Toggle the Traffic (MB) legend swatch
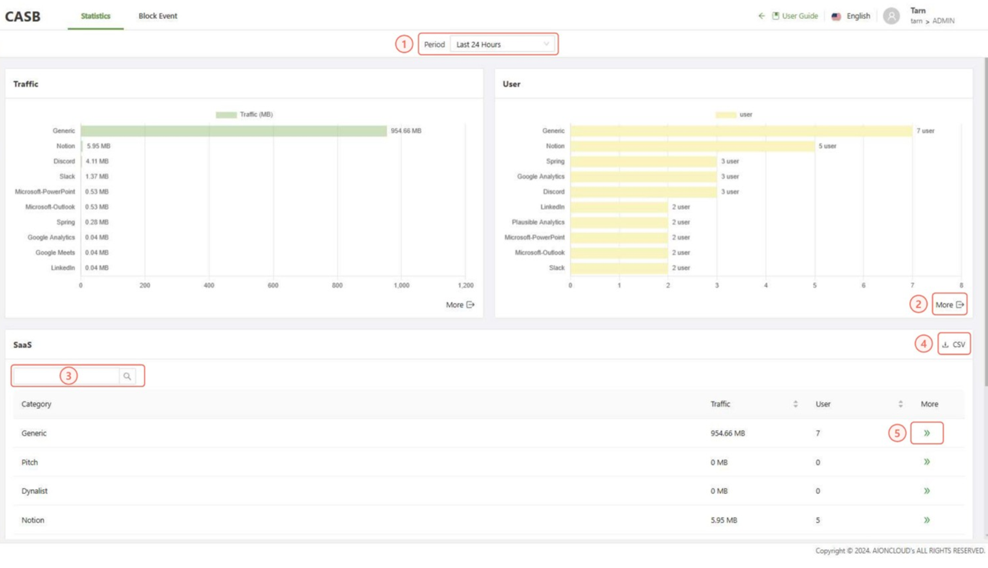This screenshot has width=988, height=568. coord(226,115)
